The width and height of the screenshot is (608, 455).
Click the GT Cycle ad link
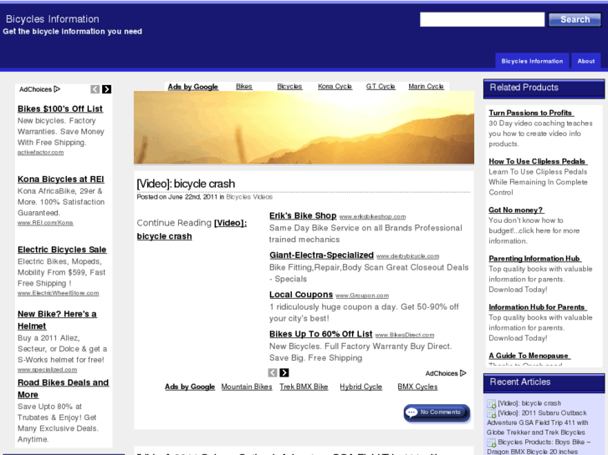pos(381,86)
